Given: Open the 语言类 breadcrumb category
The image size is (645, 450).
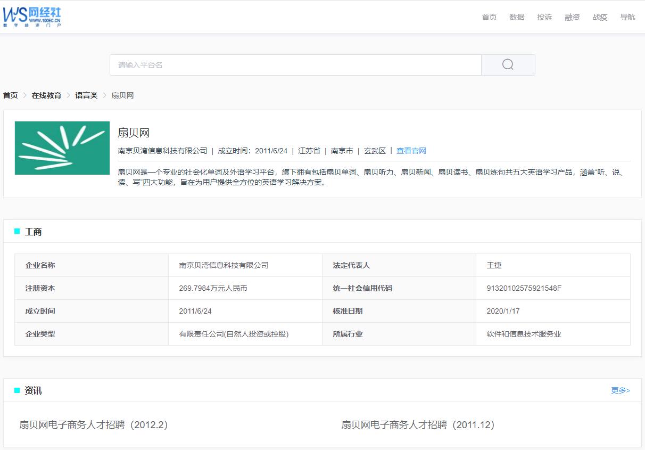Looking at the screenshot, I should 86,95.
